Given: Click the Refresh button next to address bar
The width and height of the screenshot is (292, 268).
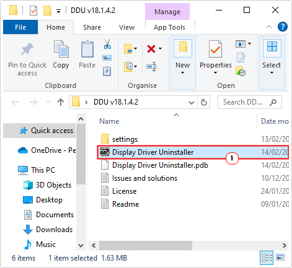Looking at the screenshot, I should coord(204,102).
